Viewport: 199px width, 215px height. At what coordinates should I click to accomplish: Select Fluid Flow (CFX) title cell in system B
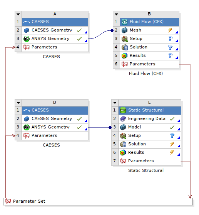point(150,22)
